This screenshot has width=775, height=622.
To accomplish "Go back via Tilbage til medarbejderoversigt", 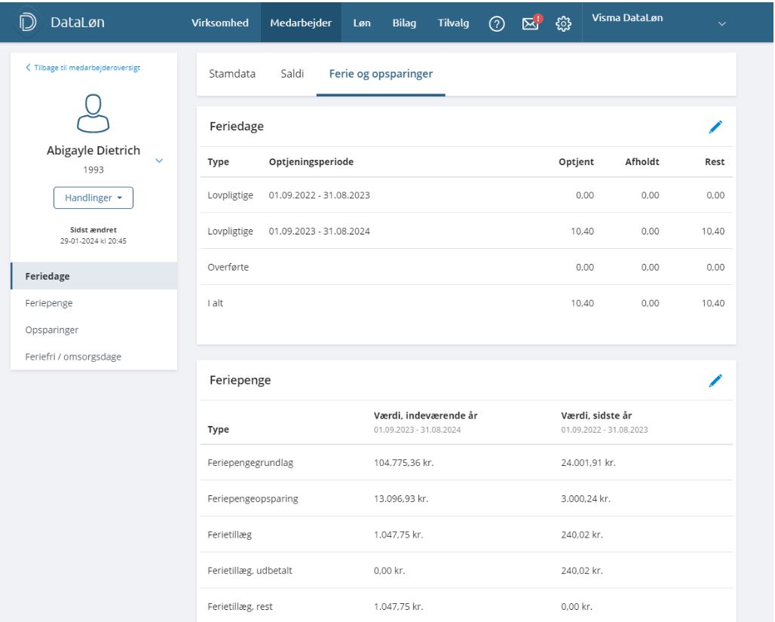I will tap(83, 68).
